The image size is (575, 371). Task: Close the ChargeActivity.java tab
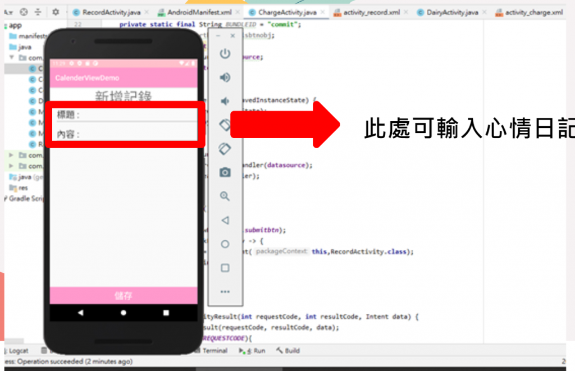323,12
